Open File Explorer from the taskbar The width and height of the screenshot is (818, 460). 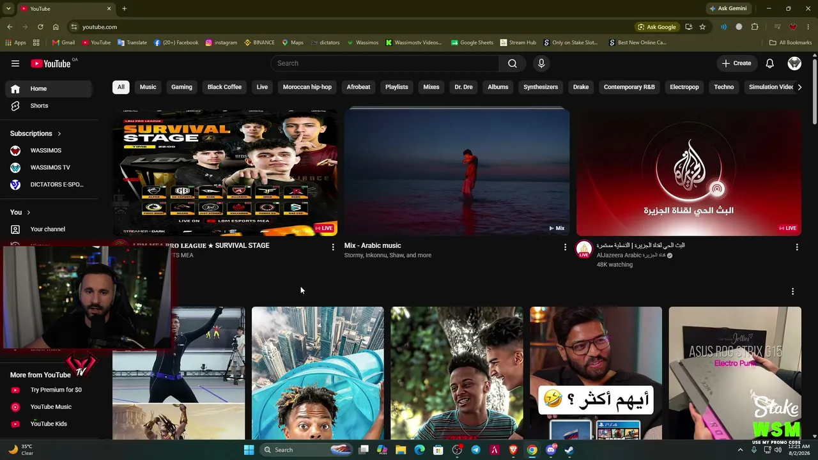coord(401,450)
